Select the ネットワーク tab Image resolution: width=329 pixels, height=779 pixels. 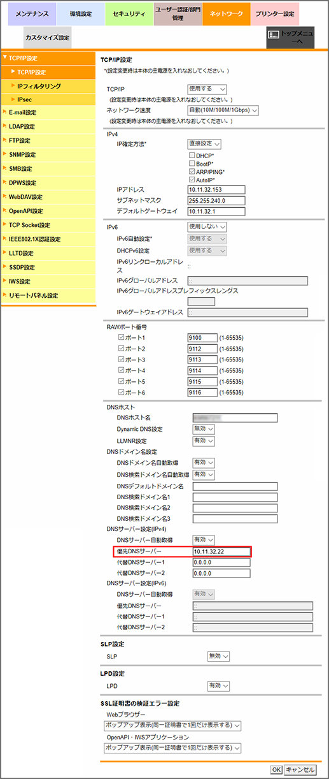[226, 13]
